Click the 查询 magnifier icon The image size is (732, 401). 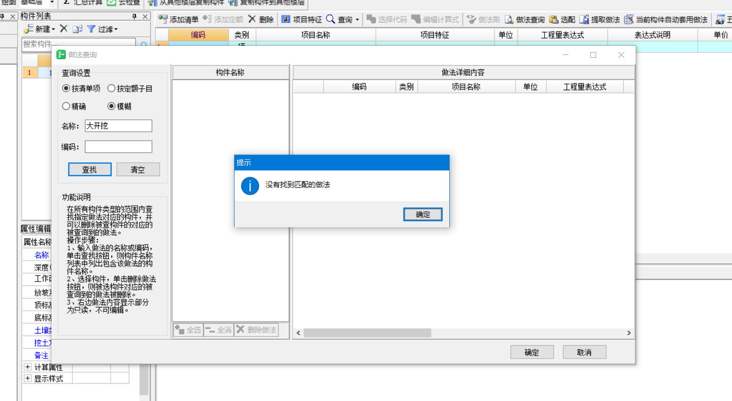tap(330, 19)
